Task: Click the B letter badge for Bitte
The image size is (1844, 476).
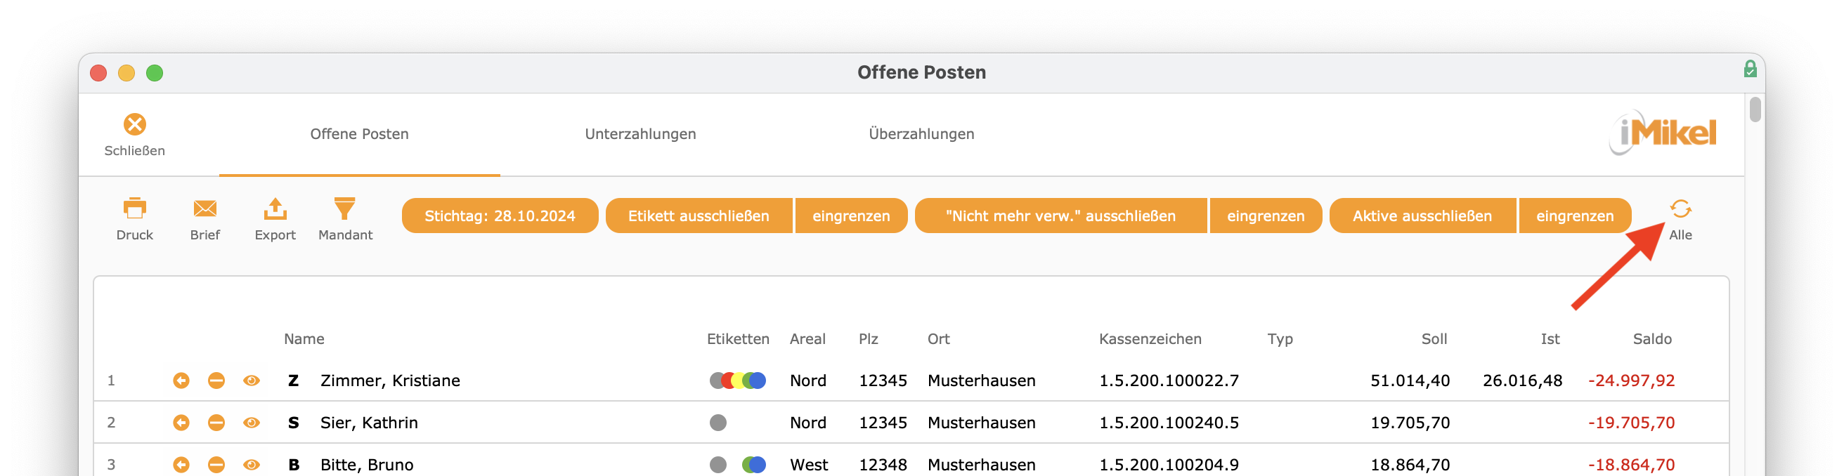Action: 294,465
